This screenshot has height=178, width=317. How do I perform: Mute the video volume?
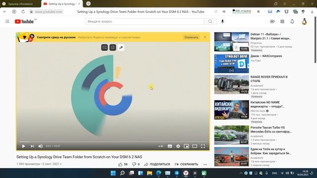point(41,146)
